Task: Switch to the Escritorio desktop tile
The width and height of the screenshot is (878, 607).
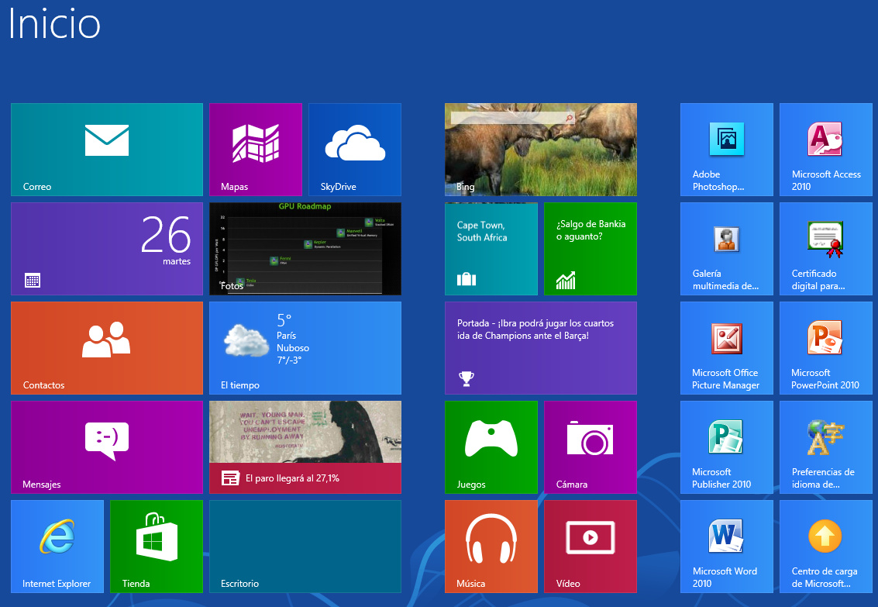Action: coord(305,547)
